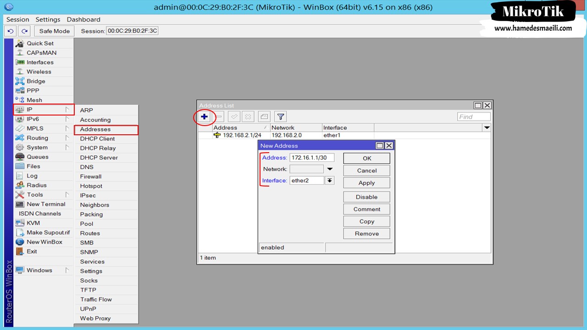Image resolution: width=587 pixels, height=330 pixels.
Task: Click Make Supout.rif in sidebar
Action: [43, 232]
